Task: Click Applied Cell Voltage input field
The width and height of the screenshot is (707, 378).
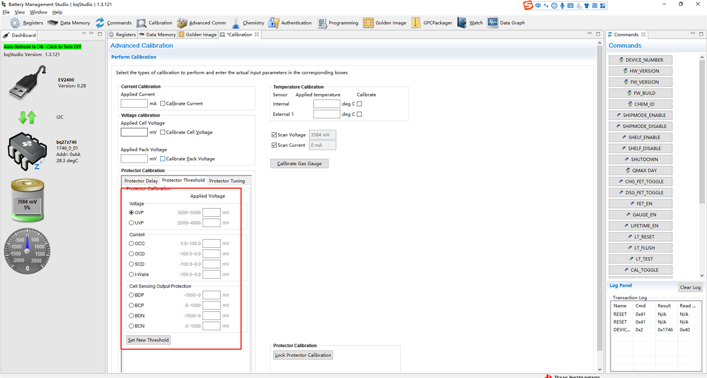Action: pos(134,132)
